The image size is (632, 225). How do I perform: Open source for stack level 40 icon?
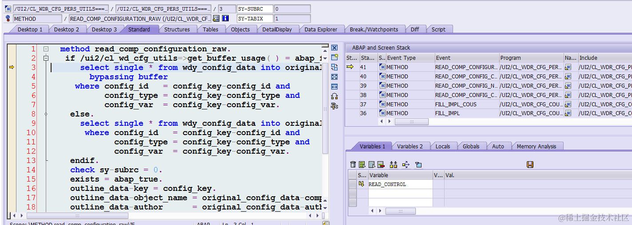point(382,76)
